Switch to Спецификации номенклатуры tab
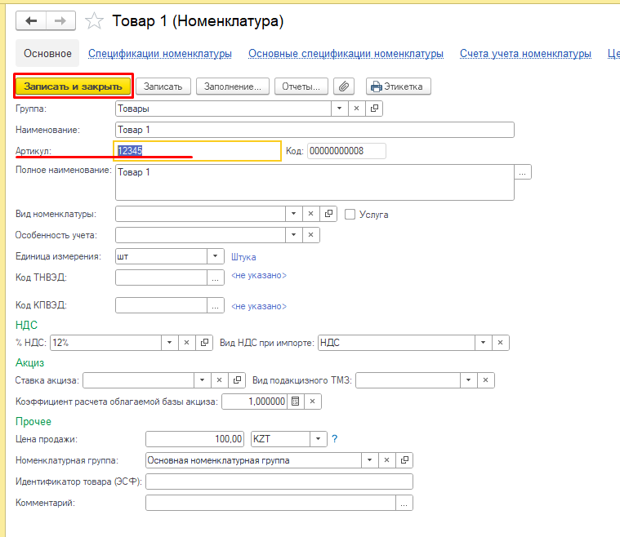The height and width of the screenshot is (537, 620). coord(160,54)
